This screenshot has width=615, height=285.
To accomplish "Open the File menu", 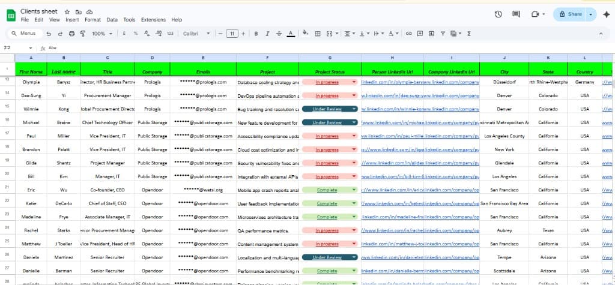I will point(25,20).
